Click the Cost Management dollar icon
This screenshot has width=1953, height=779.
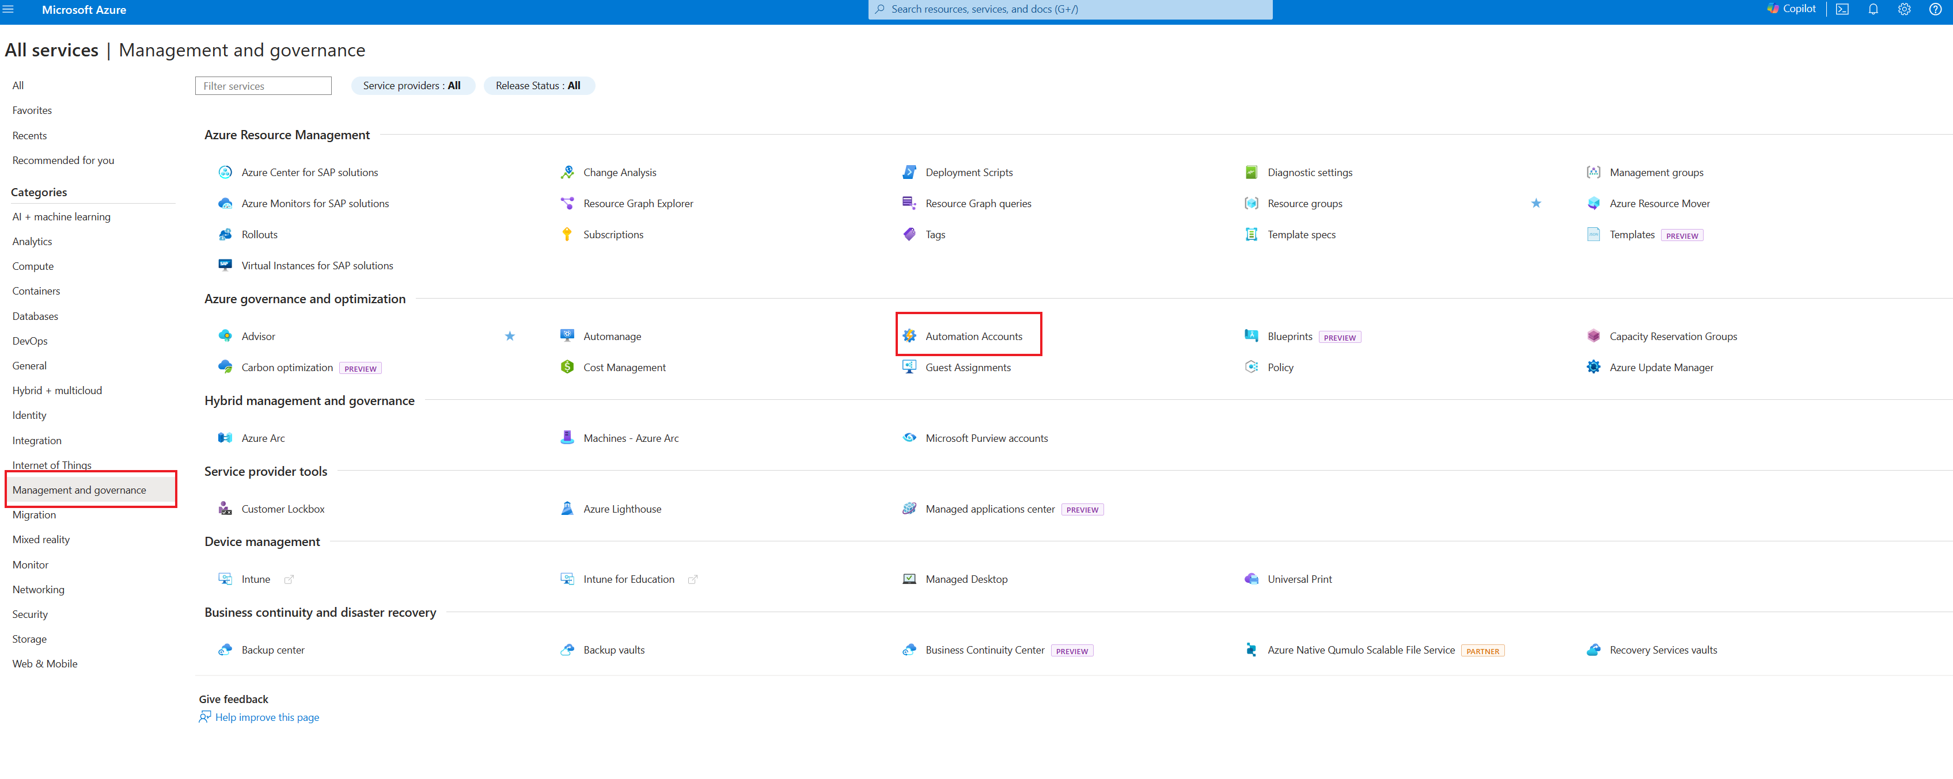click(x=567, y=367)
